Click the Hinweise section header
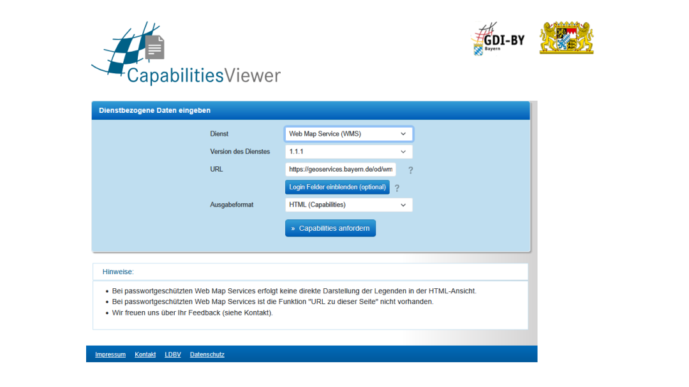This screenshot has height=387, width=689. (x=117, y=272)
